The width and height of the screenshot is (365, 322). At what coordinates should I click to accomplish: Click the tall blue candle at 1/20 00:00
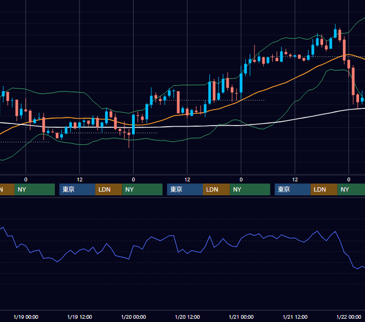[x=133, y=125]
